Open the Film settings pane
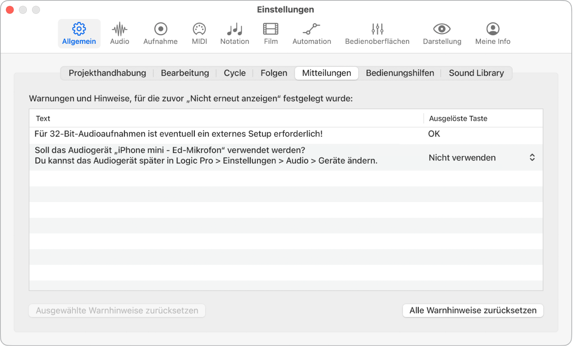 270,34
